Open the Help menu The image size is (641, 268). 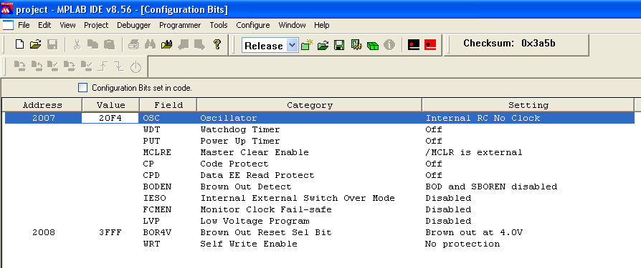tap(322, 25)
